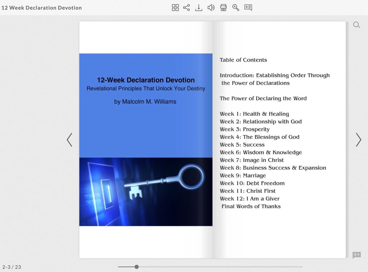Open search using the top-right magnifier
The height and width of the screenshot is (272, 368).
[356, 24]
